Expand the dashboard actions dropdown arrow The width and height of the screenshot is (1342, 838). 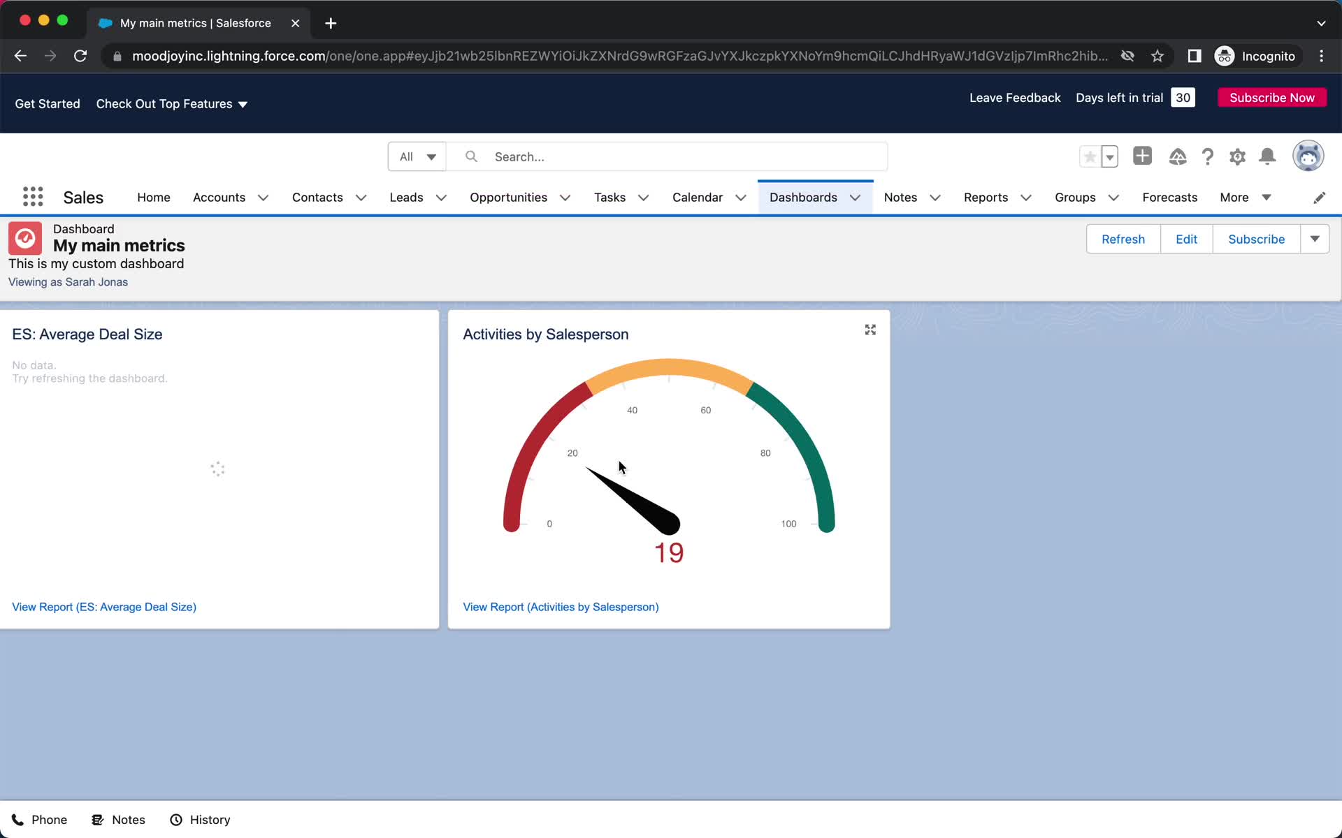coord(1315,239)
